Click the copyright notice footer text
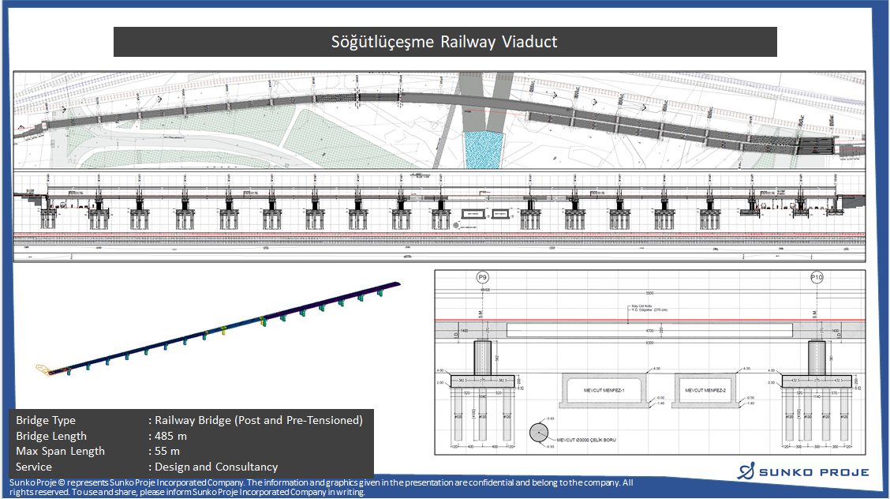Screen dimensions: 890x499 (320, 486)
